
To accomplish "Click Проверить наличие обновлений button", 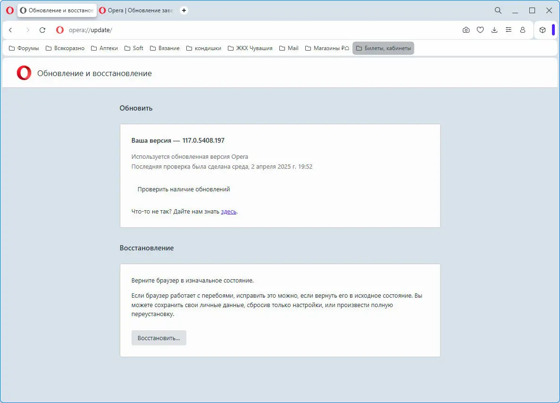I will pos(184,189).
